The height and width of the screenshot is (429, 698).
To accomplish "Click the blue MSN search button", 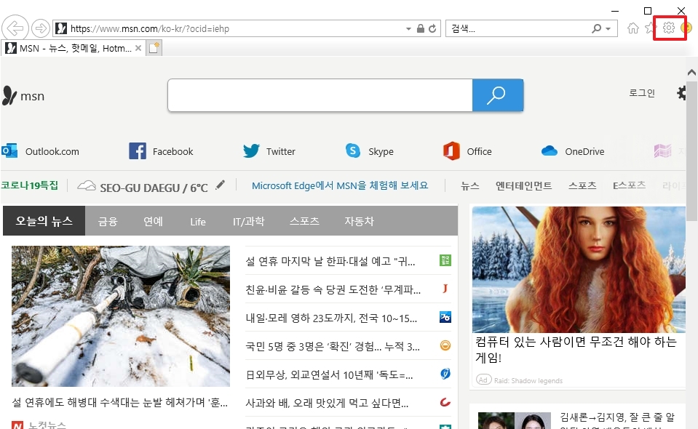I will pos(498,95).
